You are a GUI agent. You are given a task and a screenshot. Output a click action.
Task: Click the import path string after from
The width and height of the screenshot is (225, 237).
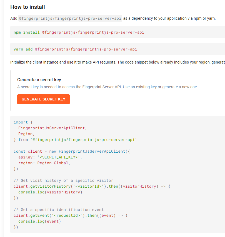coord(84,140)
